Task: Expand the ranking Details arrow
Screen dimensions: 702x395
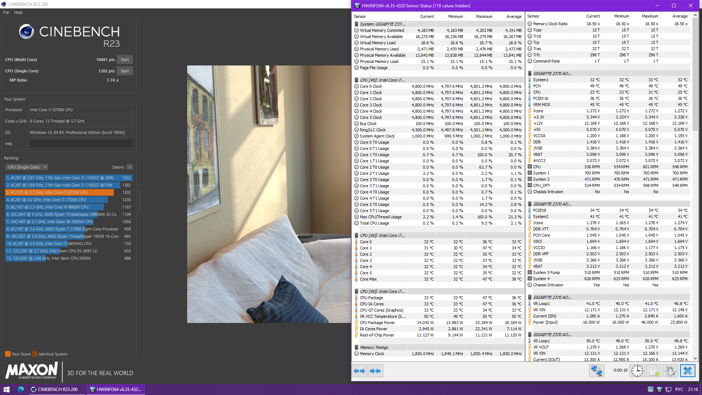Action: point(130,167)
